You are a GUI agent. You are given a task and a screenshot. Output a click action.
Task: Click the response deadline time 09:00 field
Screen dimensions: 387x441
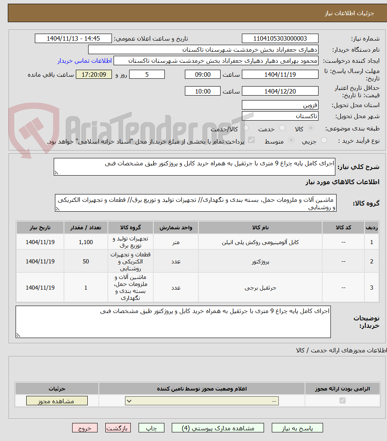[x=203, y=75]
